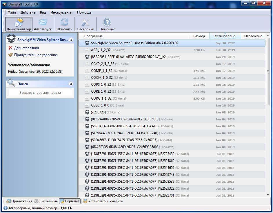Collapse the SolveigMM Video Splitter panel
This screenshot has height=213, width=273.
(x=71, y=40)
